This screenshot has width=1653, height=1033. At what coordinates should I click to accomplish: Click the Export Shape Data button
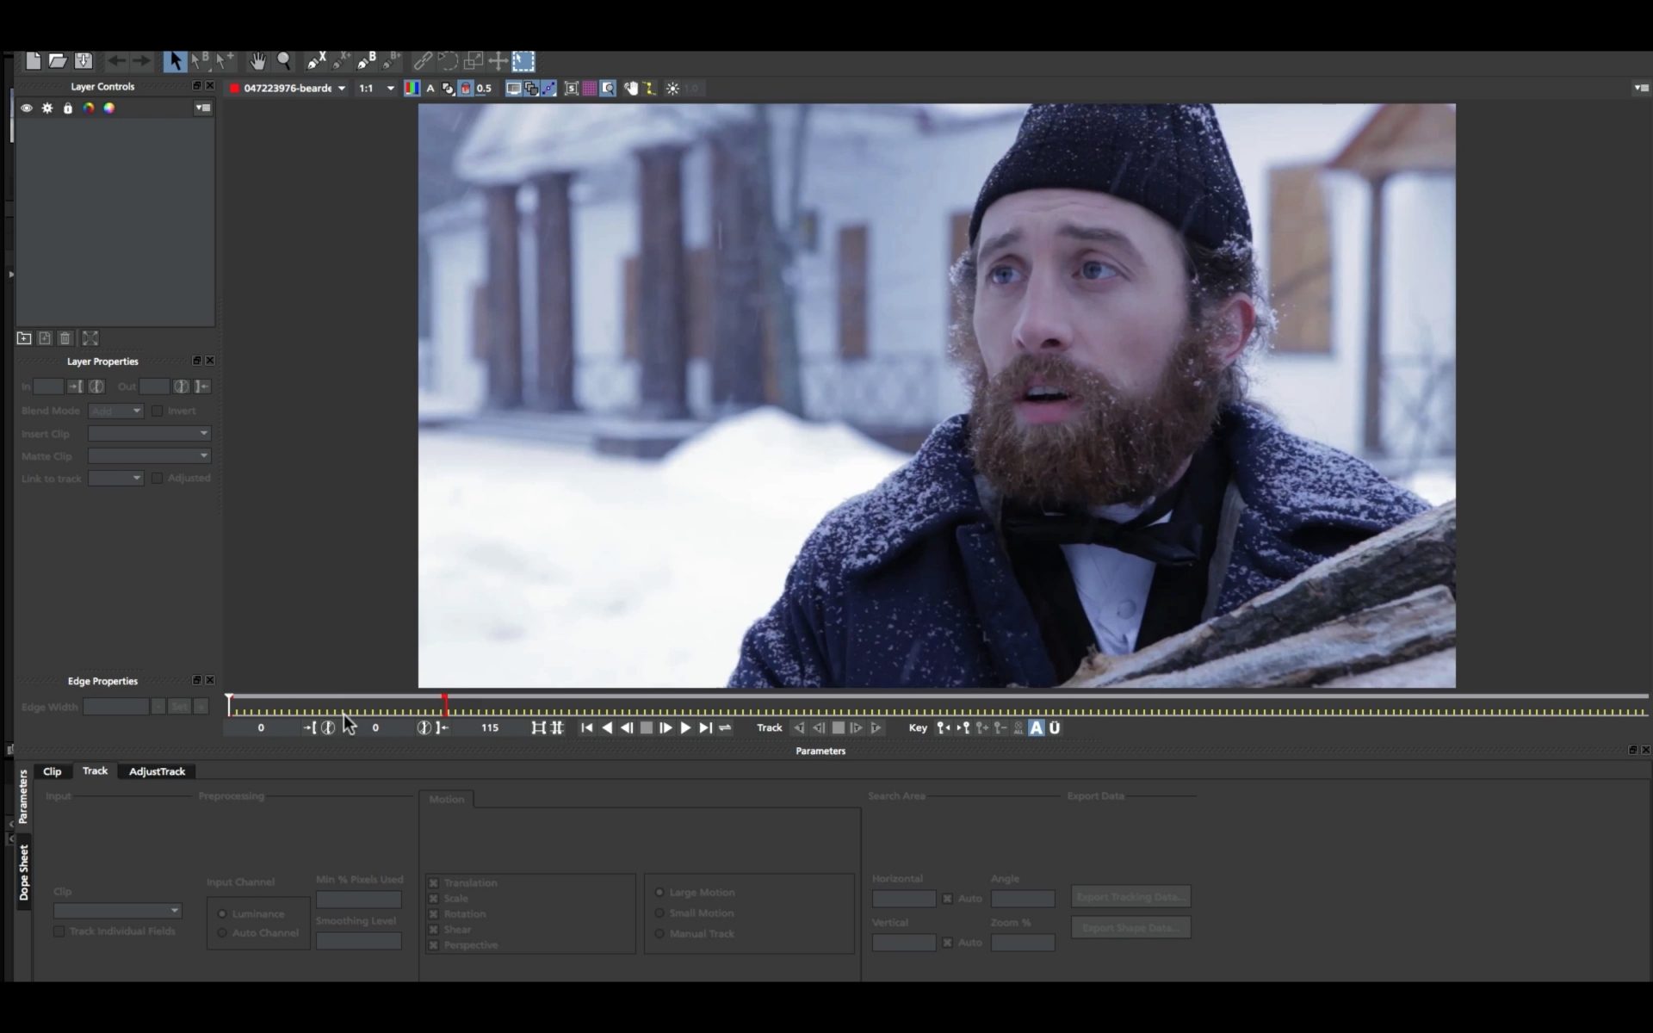1131,928
